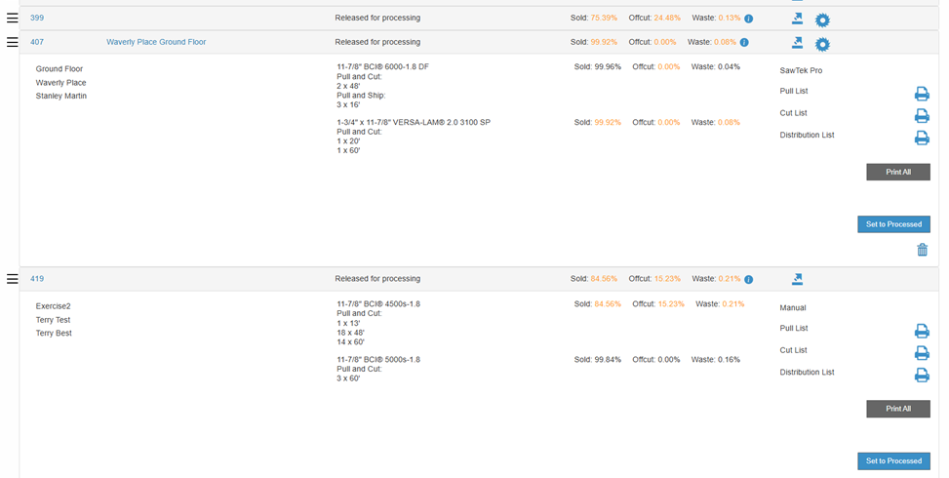Show waste info icon for order 407
949x478 pixels.
tap(744, 42)
